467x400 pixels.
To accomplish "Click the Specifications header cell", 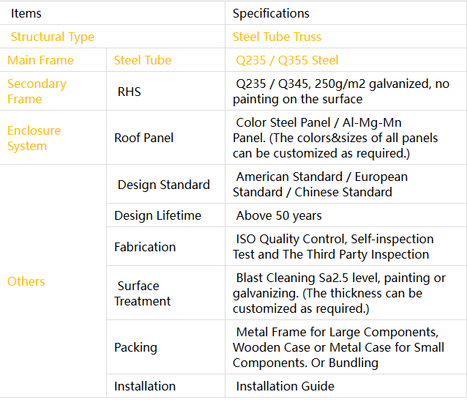I will pos(271,13).
